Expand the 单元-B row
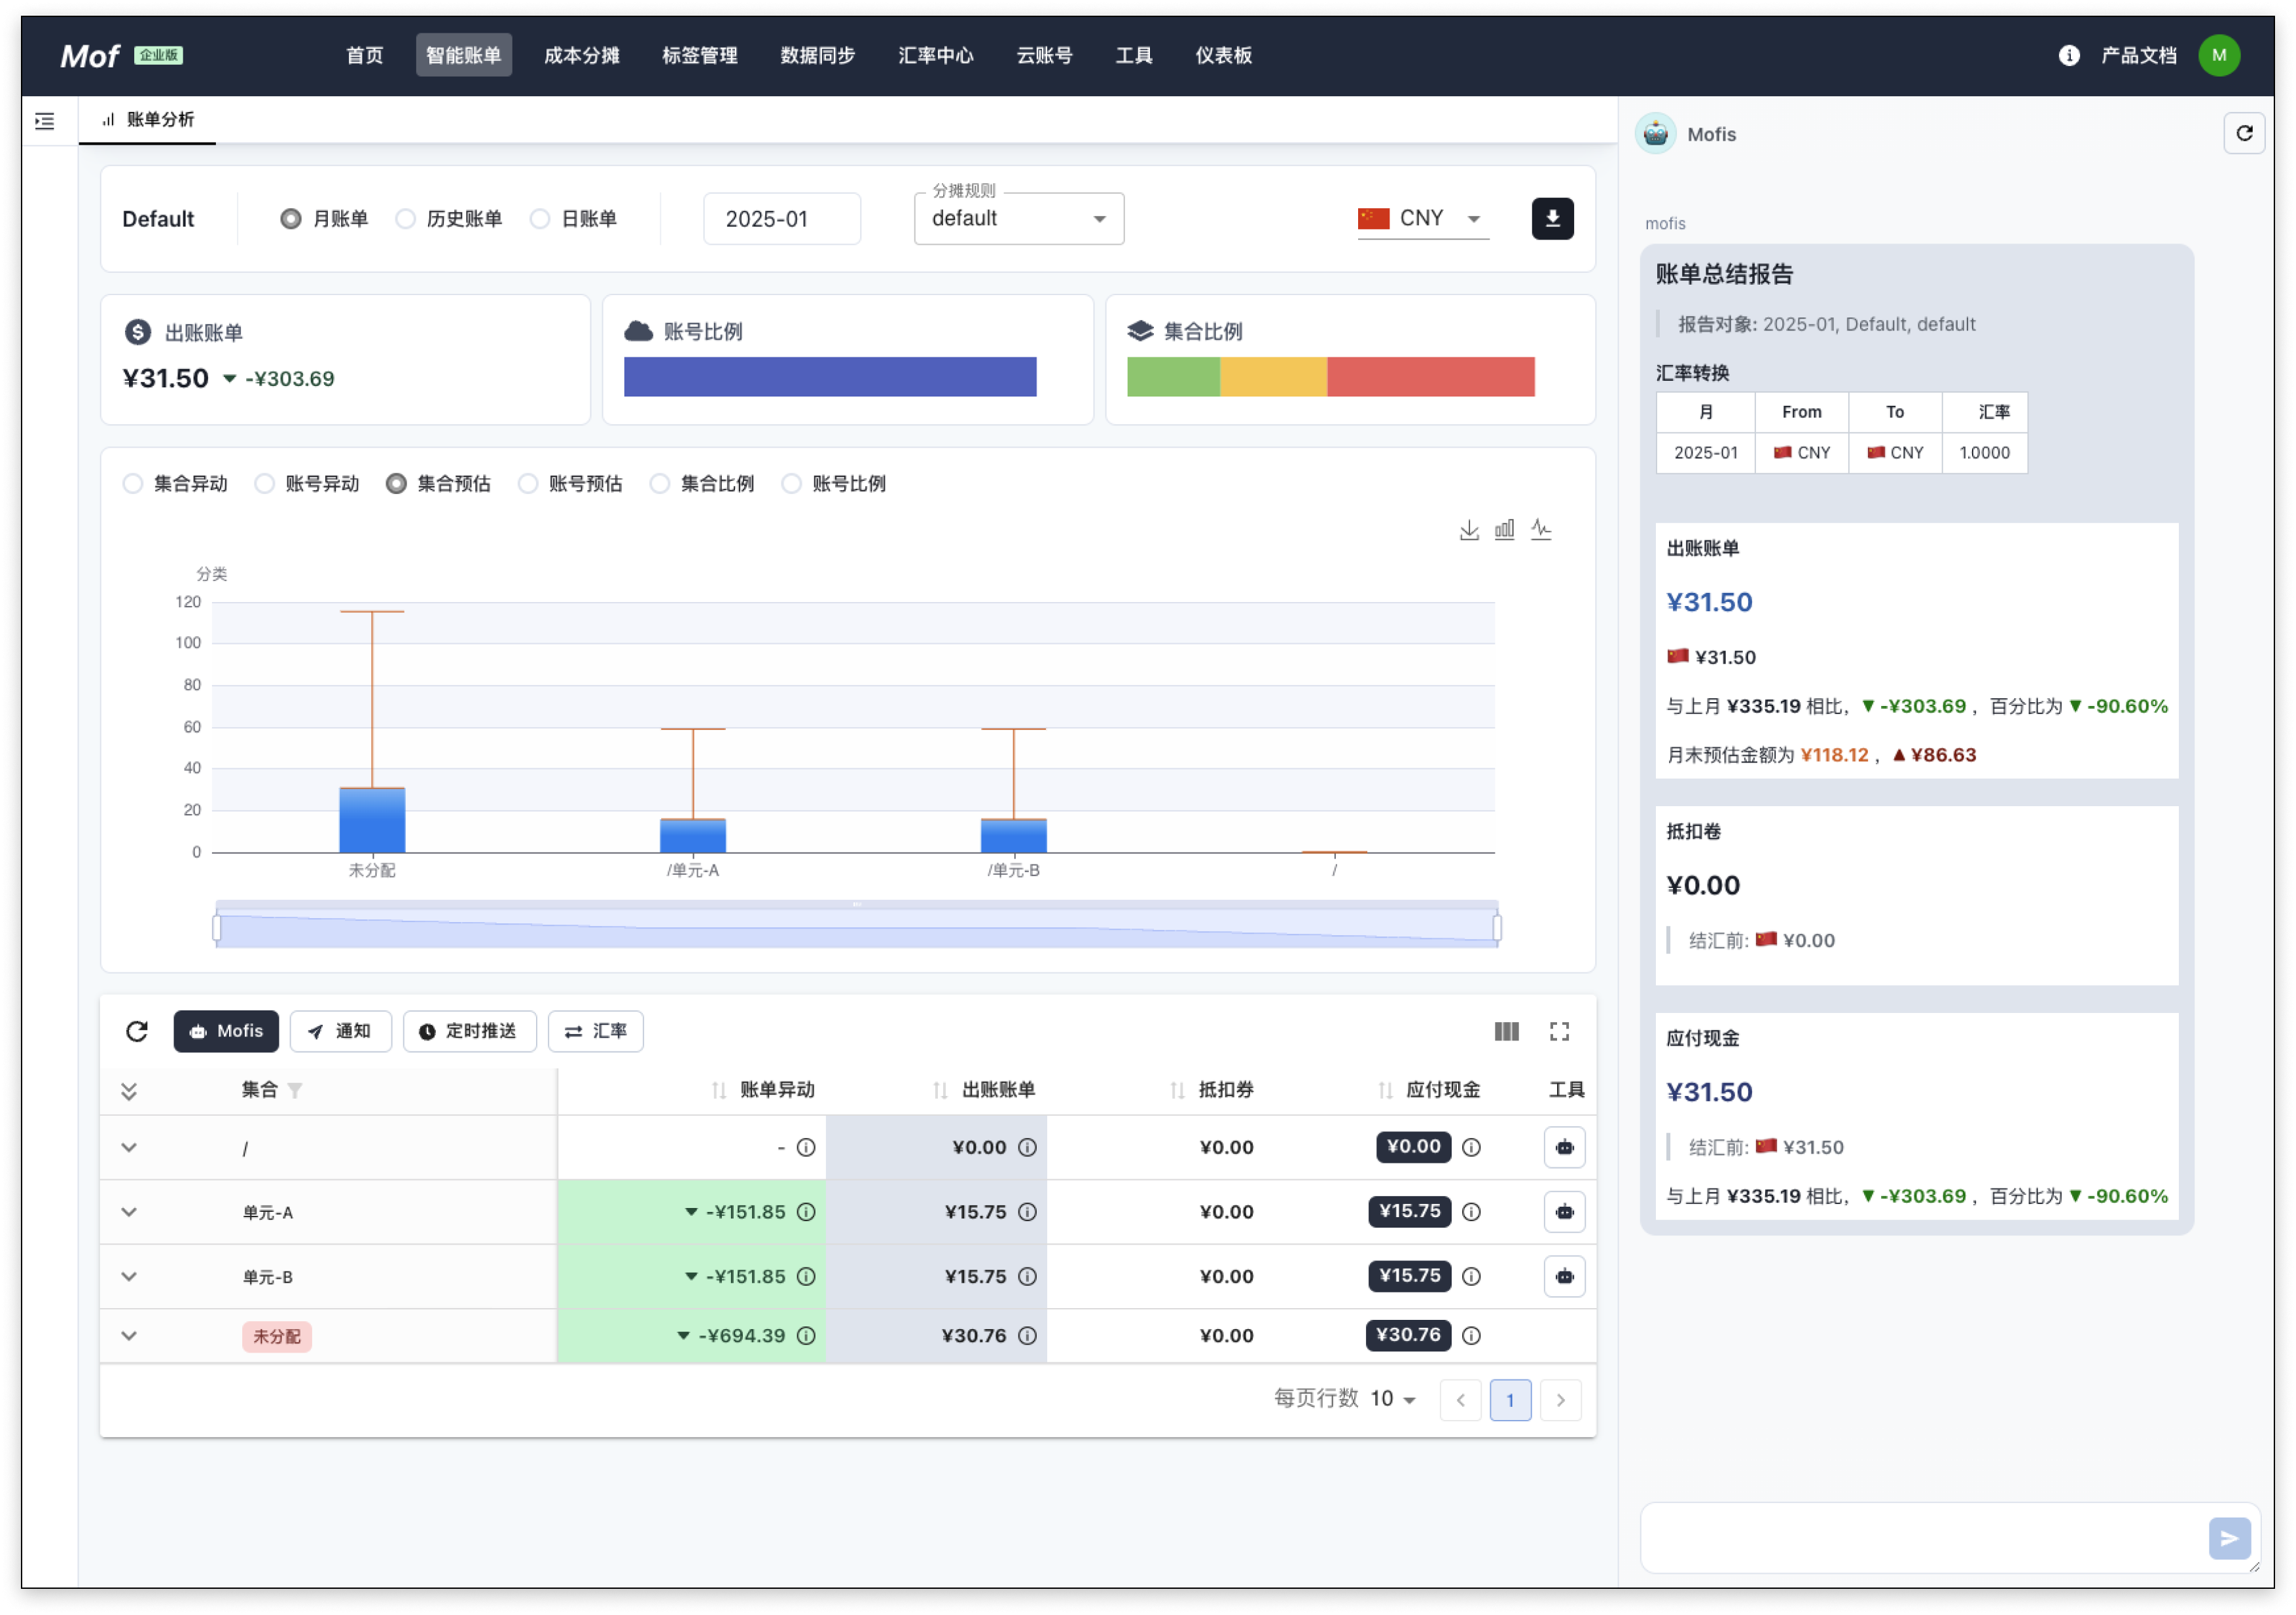The height and width of the screenshot is (1615, 2296). 129,1276
